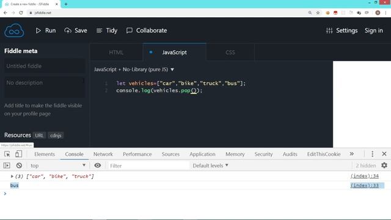Open DevTools three-dot menu
The height and width of the screenshot is (220, 391).
372,154
